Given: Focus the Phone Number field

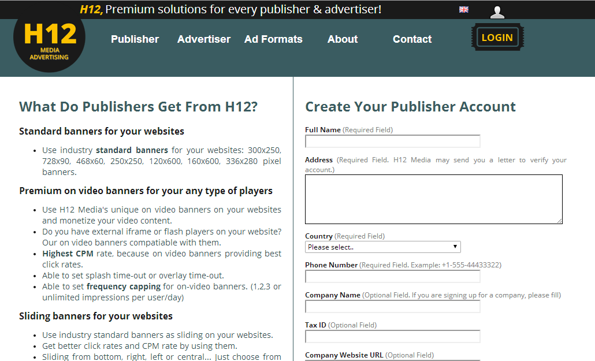Looking at the screenshot, I should 392,277.
